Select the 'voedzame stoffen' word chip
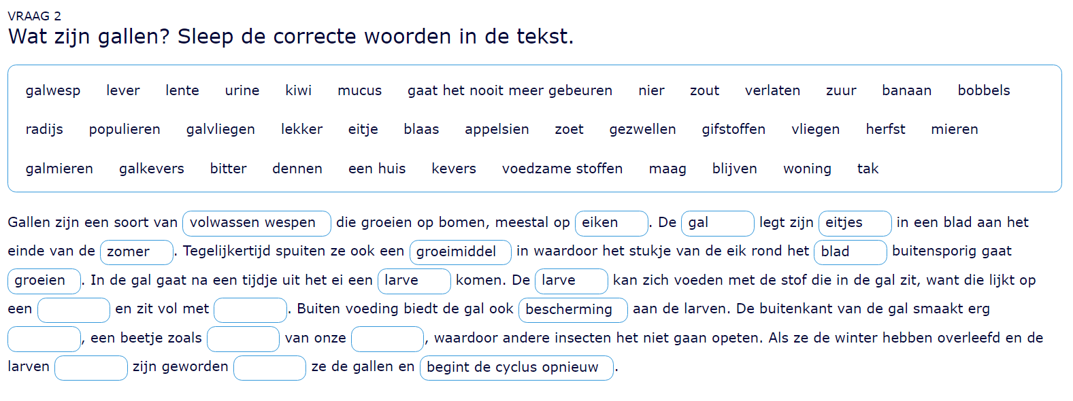 [562, 169]
